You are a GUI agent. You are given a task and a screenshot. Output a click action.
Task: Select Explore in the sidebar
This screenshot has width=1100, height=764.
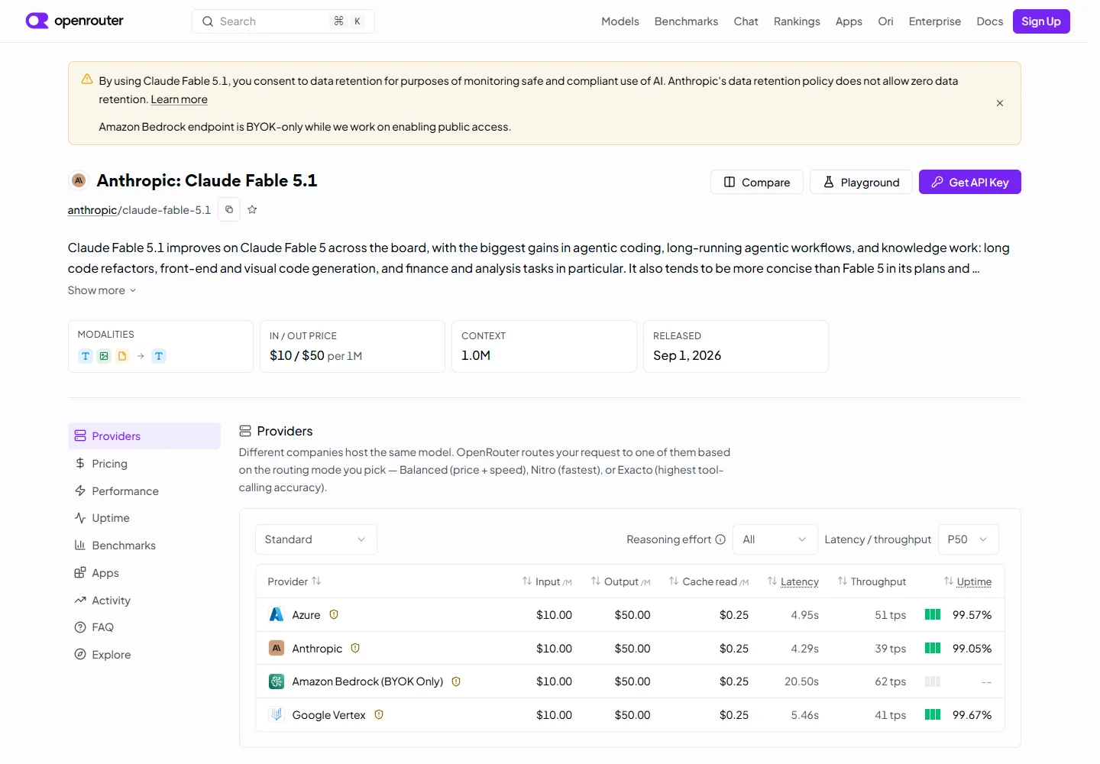[x=144, y=655]
